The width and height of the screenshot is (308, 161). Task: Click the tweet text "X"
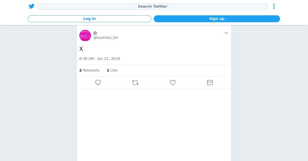click(x=81, y=49)
